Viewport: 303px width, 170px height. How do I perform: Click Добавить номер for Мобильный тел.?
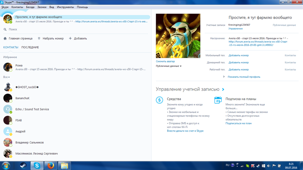[x=238, y=55]
